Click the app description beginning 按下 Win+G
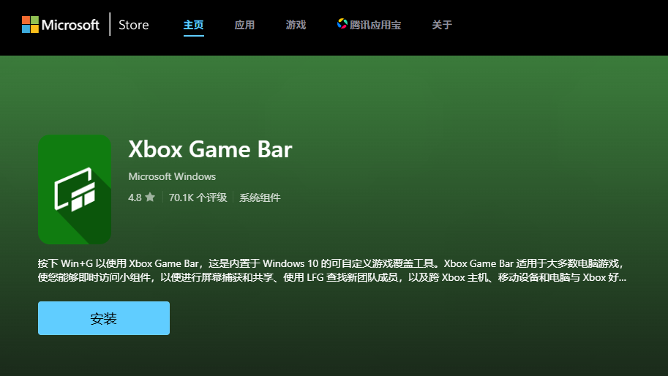Viewport: 668px width, 376px height. [x=332, y=271]
